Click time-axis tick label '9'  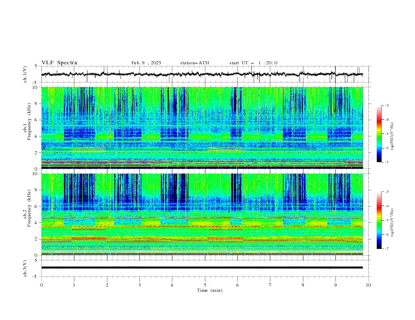point(335,285)
